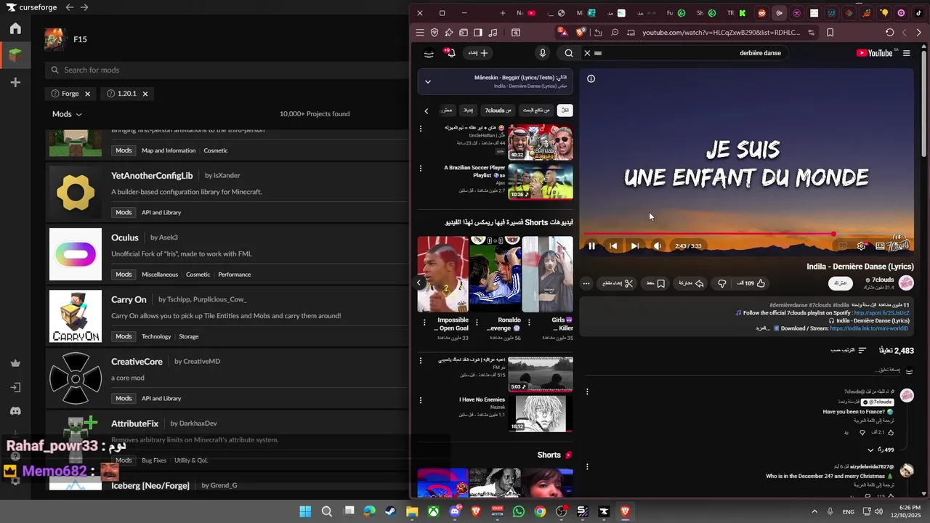
Task: Show video info icon on player
Action: click(x=591, y=78)
